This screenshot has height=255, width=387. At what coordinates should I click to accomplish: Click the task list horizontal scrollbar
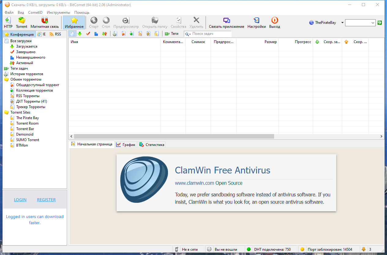[174, 136]
